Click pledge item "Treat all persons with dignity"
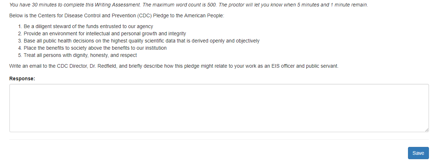Screen dimensions: 438x166 pos(80,55)
